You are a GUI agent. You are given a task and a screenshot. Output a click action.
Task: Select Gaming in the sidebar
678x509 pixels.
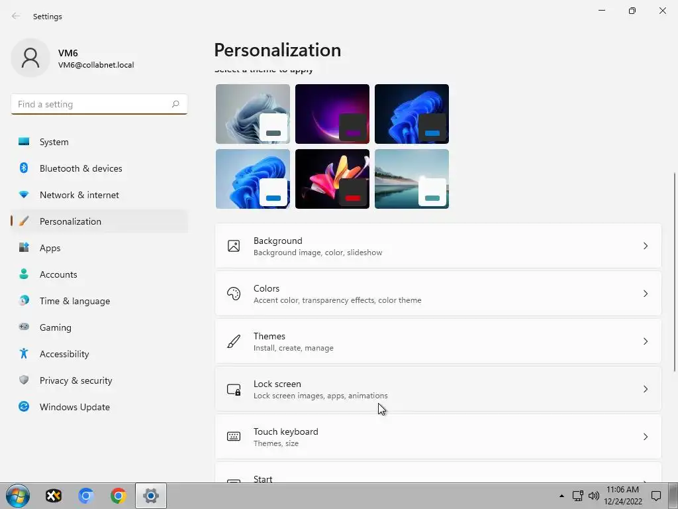point(99,327)
